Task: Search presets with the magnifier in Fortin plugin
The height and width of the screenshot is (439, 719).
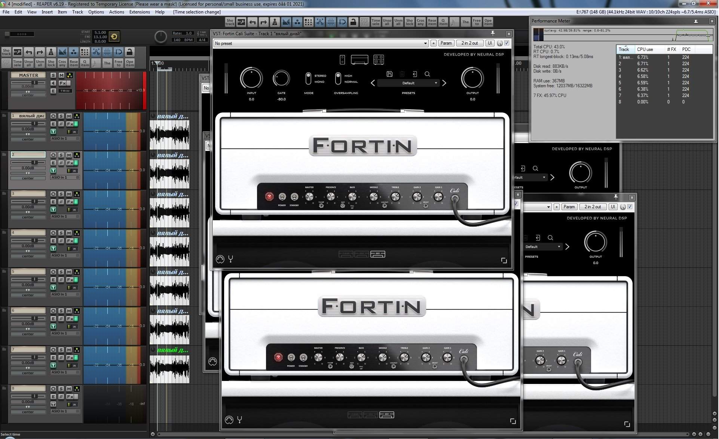Action: 427,74
